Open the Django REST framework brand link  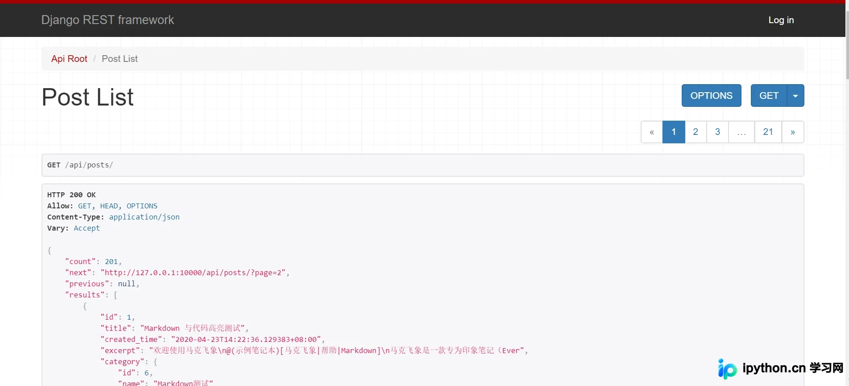point(108,20)
